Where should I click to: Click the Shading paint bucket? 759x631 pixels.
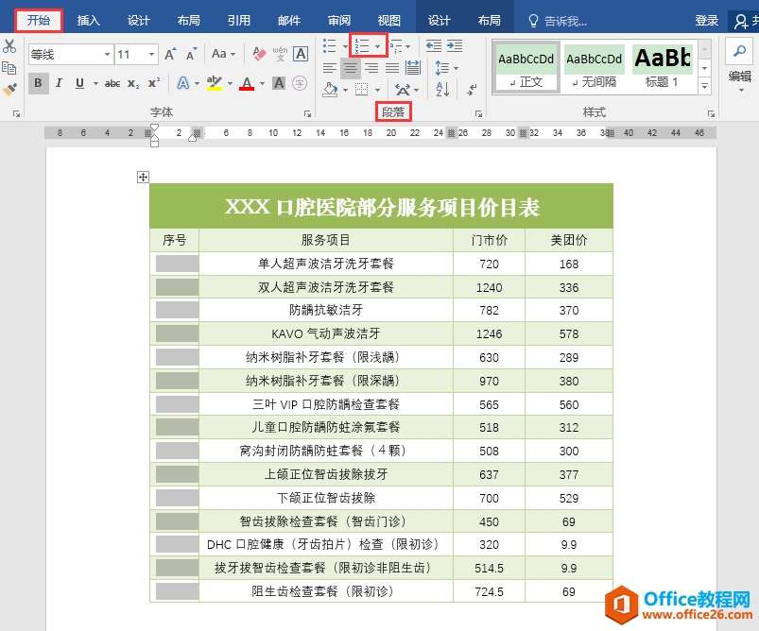tap(330, 90)
